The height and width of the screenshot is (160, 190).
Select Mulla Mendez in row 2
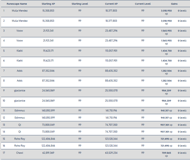(x=20, y=21)
